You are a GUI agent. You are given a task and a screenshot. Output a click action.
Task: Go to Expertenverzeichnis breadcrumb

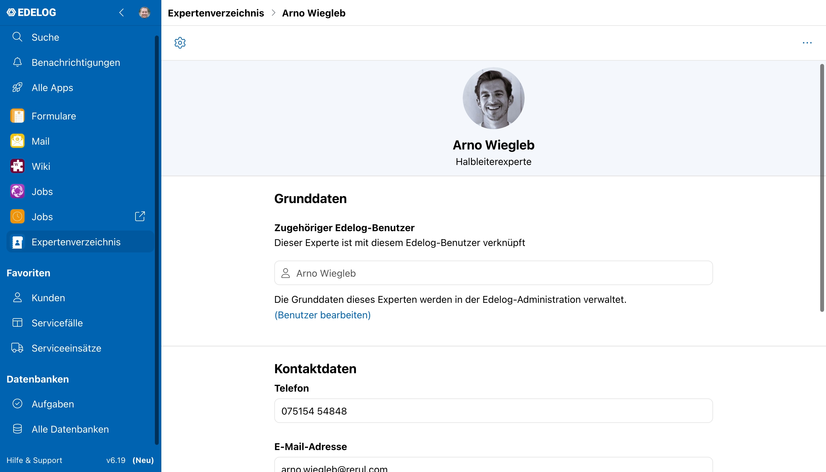click(216, 13)
